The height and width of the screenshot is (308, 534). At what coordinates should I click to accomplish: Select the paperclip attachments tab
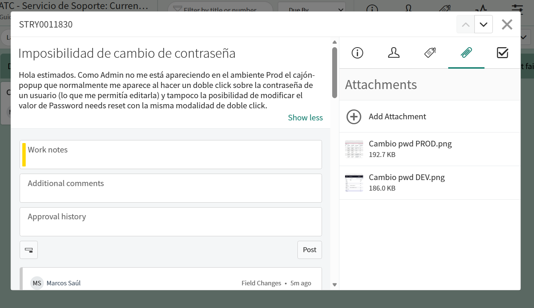click(466, 53)
